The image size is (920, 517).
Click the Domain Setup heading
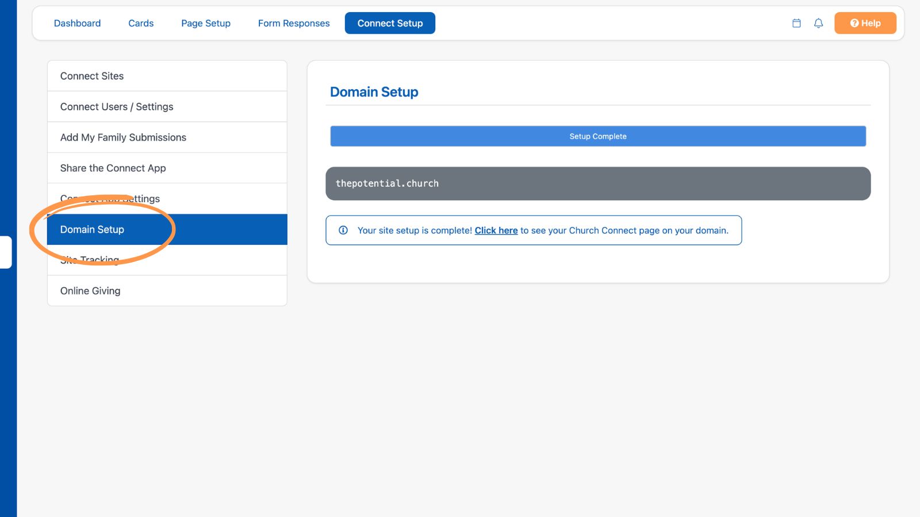point(374,92)
